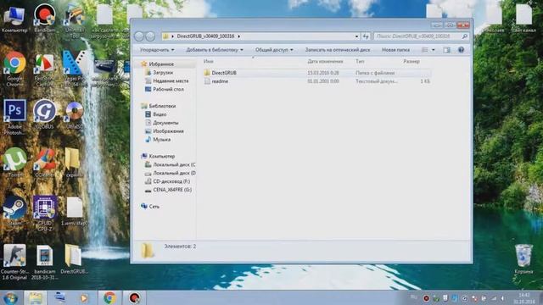This screenshot has width=543, height=305.
Task: Open Локальный диск (D:) in navigation pane
Action: [174, 173]
